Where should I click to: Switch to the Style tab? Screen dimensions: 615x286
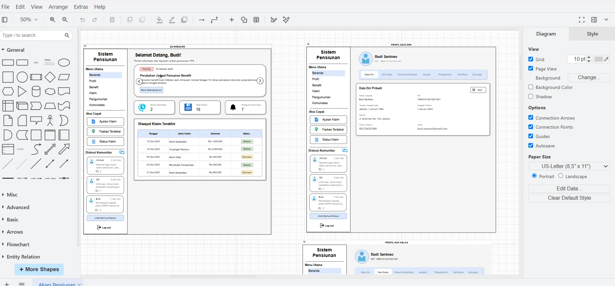pos(592,34)
